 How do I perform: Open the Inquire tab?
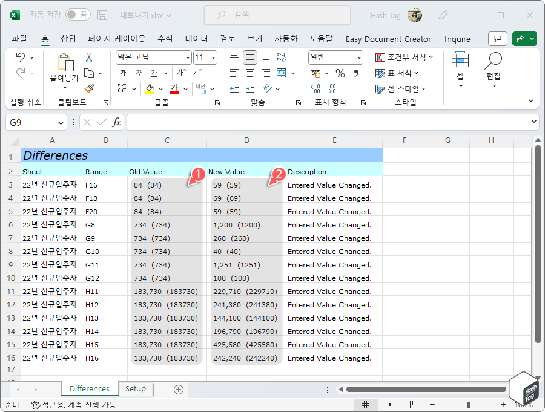(457, 39)
